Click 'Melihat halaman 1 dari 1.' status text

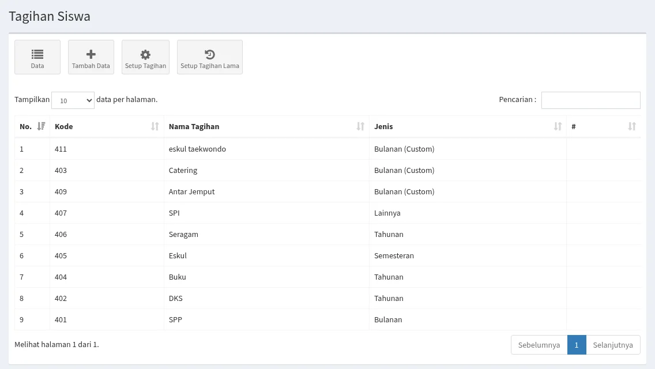[57, 344]
